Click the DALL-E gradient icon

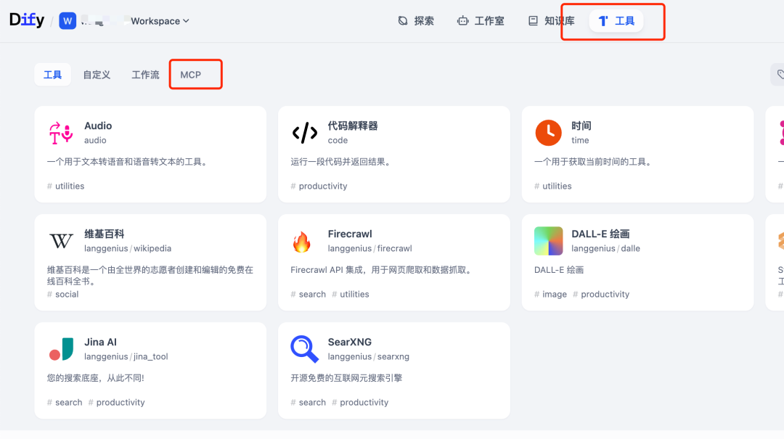coord(549,241)
